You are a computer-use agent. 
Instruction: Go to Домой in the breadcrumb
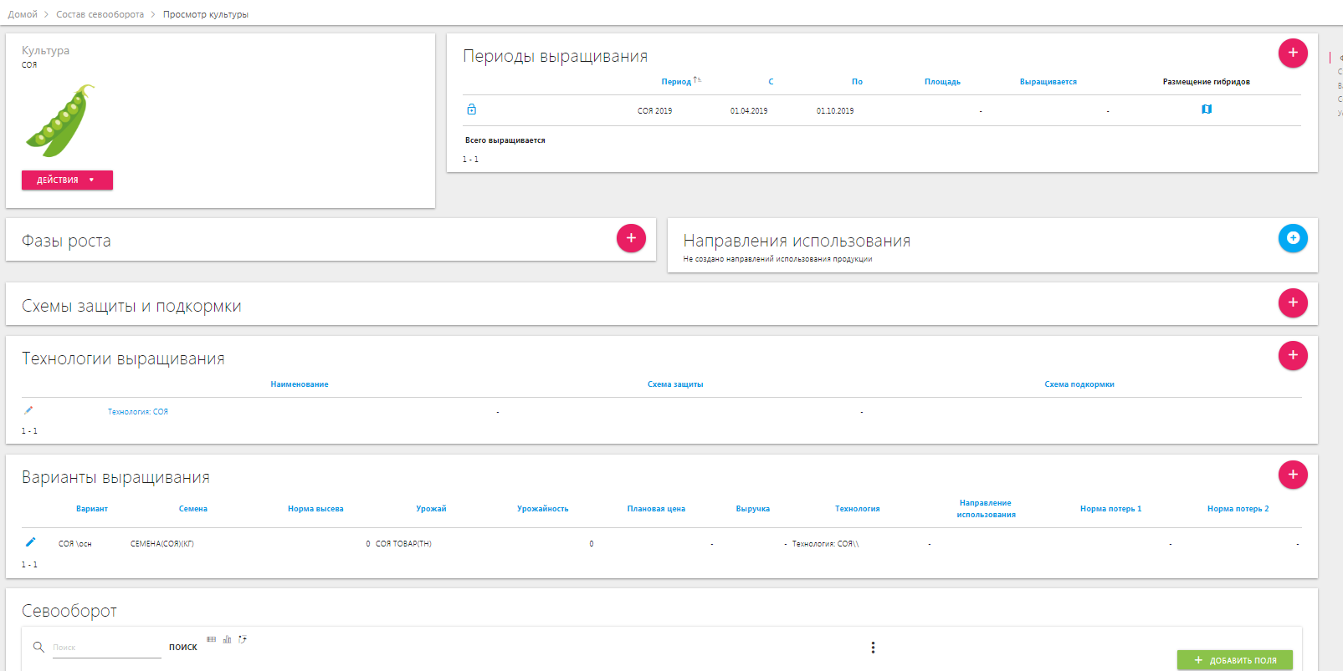pyautogui.click(x=23, y=14)
